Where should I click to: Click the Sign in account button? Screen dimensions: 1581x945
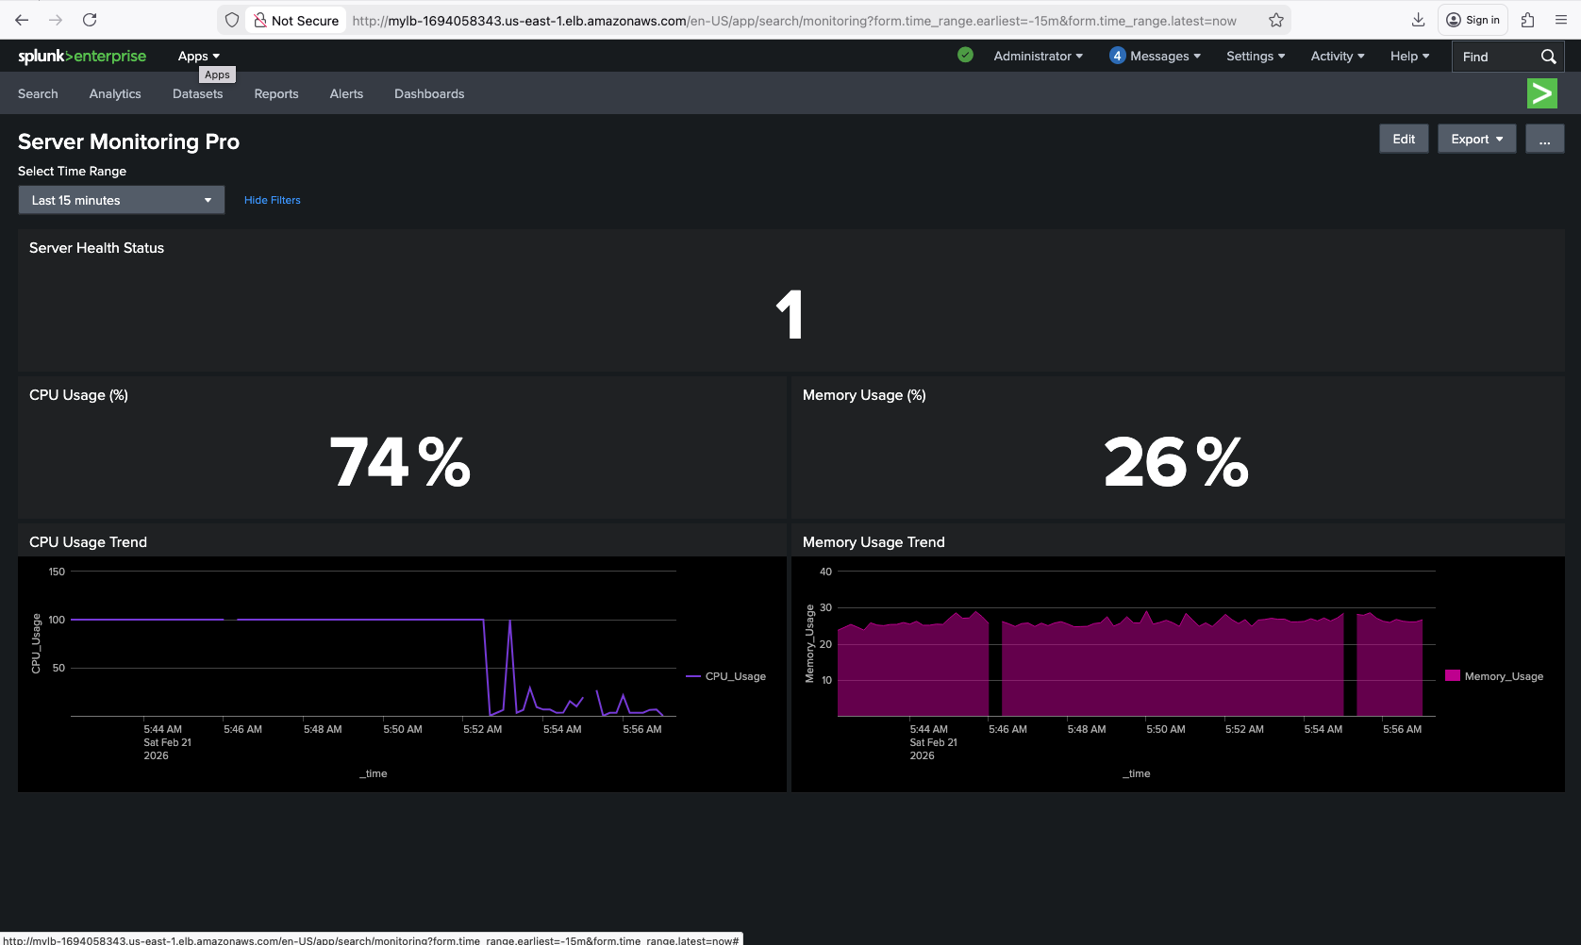pyautogui.click(x=1473, y=20)
